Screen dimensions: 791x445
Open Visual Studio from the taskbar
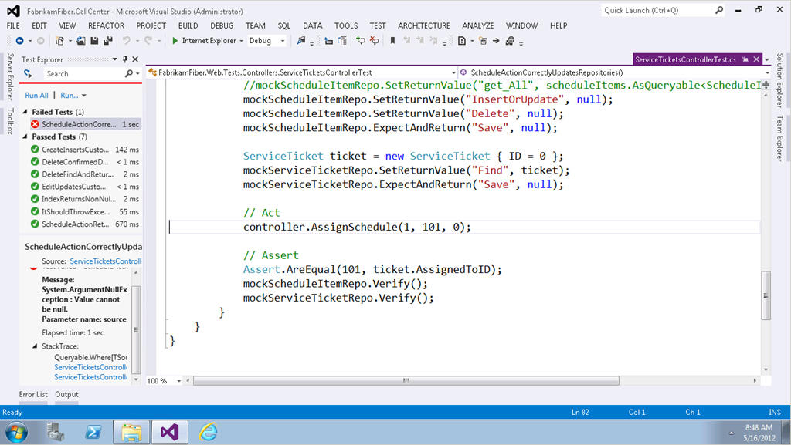coord(170,433)
